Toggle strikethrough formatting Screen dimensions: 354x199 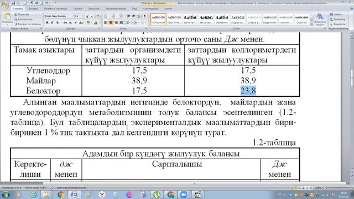(65, 23)
